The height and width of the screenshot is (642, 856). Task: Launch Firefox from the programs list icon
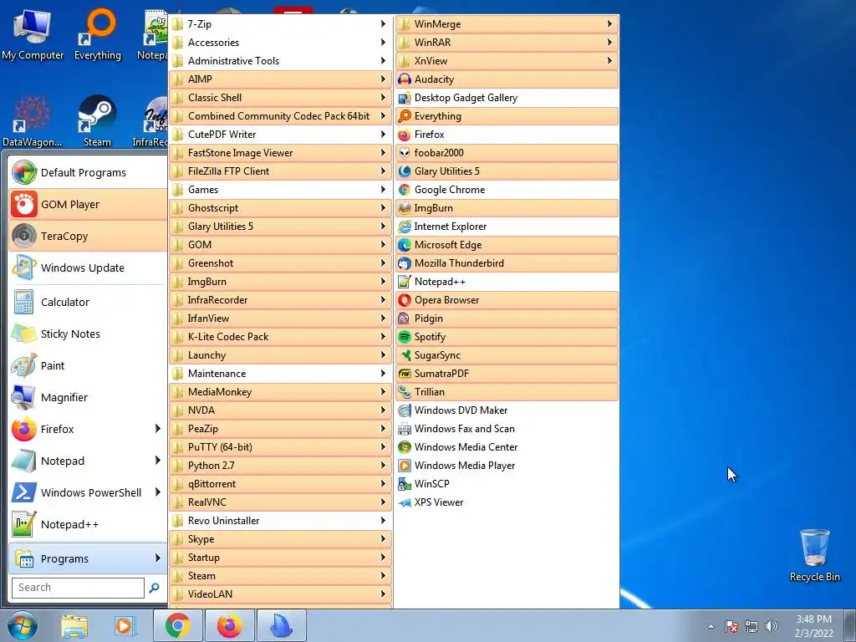pos(405,135)
